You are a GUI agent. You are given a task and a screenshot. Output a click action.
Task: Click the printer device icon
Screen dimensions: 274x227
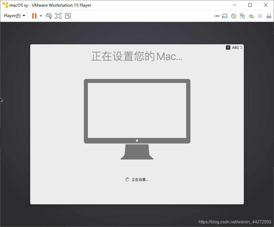coord(269,16)
